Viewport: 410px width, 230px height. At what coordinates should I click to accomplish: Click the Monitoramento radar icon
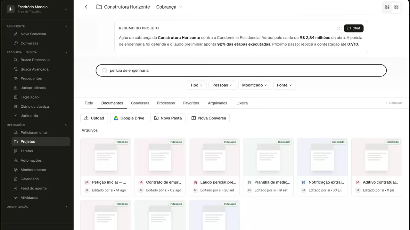16,170
